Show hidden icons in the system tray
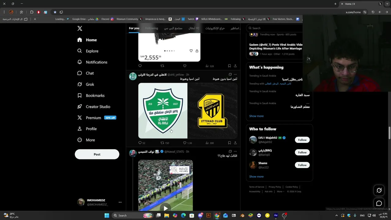This screenshot has height=220, width=391. (x=336, y=215)
